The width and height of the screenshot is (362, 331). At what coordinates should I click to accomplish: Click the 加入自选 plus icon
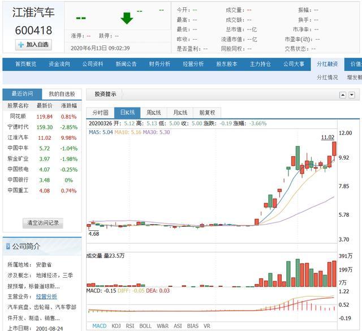click(21, 45)
